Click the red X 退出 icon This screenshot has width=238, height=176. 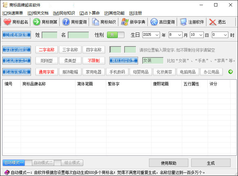tap(213, 22)
